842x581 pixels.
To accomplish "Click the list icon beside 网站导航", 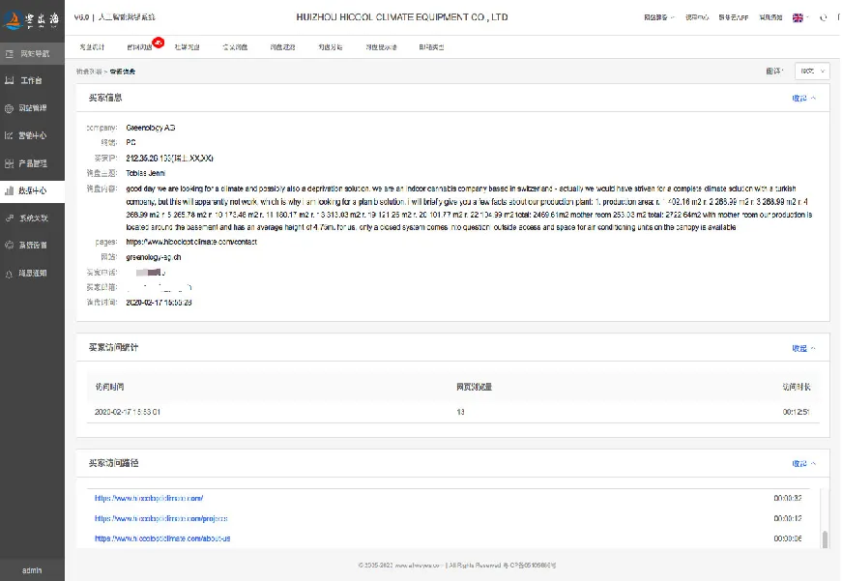I will (x=9, y=54).
